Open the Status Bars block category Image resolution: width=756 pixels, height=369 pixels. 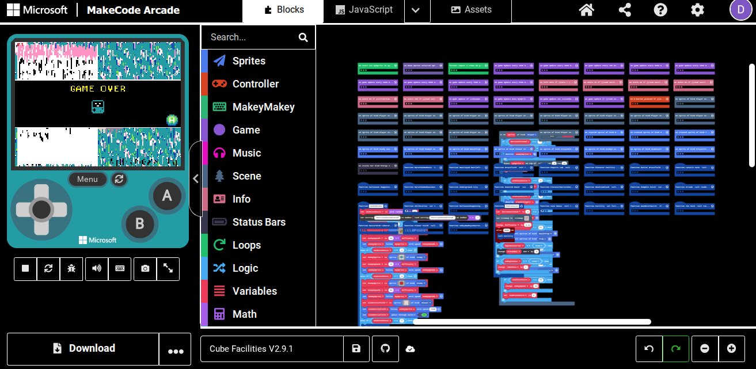(259, 222)
